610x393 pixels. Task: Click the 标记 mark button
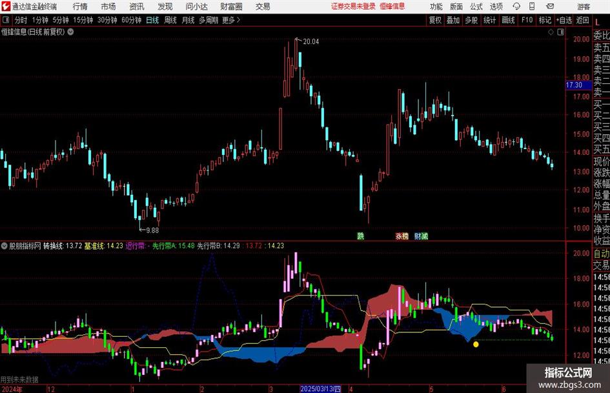tap(545, 20)
